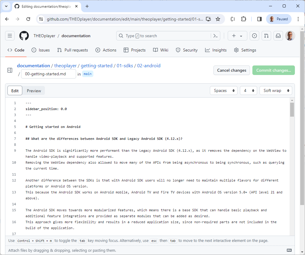The width and height of the screenshot is (305, 255).
Task: Open the Pull requests icon in header
Action: point(266,36)
